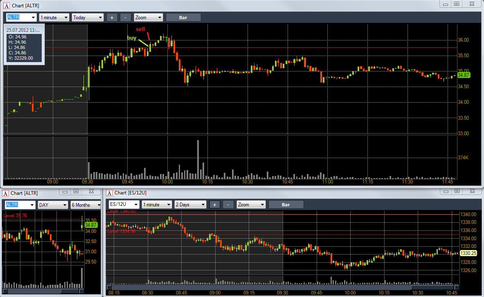Viewport: 484px width, 297px height.
Task: Maximize the small Chart [ALTR] window
Action: (76, 192)
